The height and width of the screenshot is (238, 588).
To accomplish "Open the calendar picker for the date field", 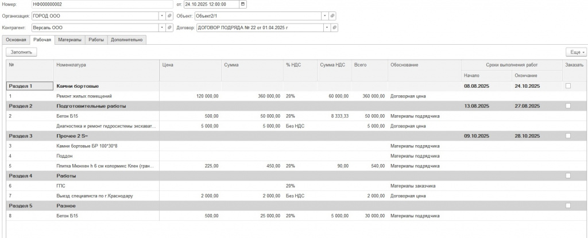I will 243,4.
